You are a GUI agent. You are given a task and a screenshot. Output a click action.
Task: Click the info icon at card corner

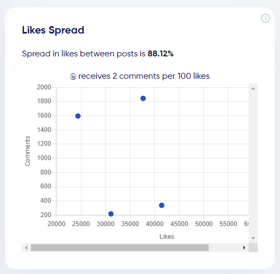click(265, 18)
